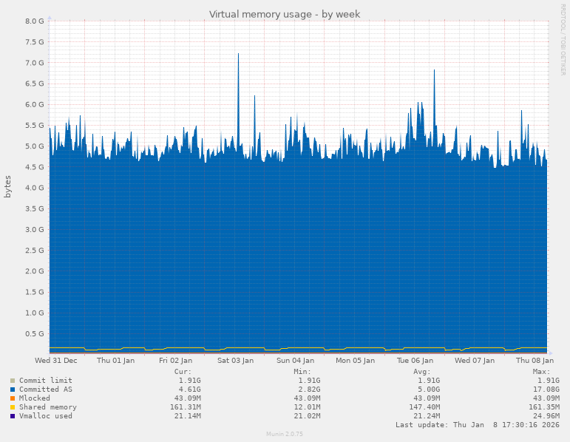The width and height of the screenshot is (570, 442).
Task: Click the vertical 'bytes' axis title
Action: click(7, 187)
